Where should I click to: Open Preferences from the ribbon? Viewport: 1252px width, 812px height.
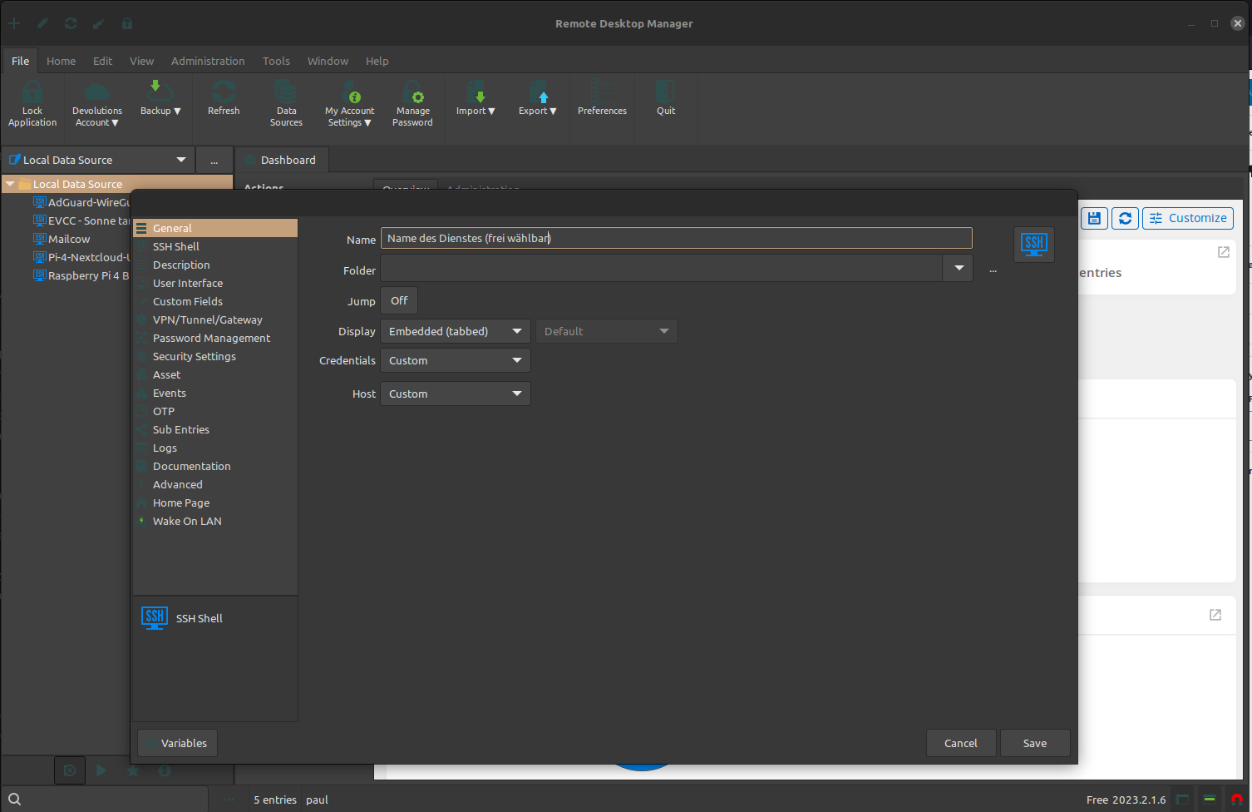(602, 93)
